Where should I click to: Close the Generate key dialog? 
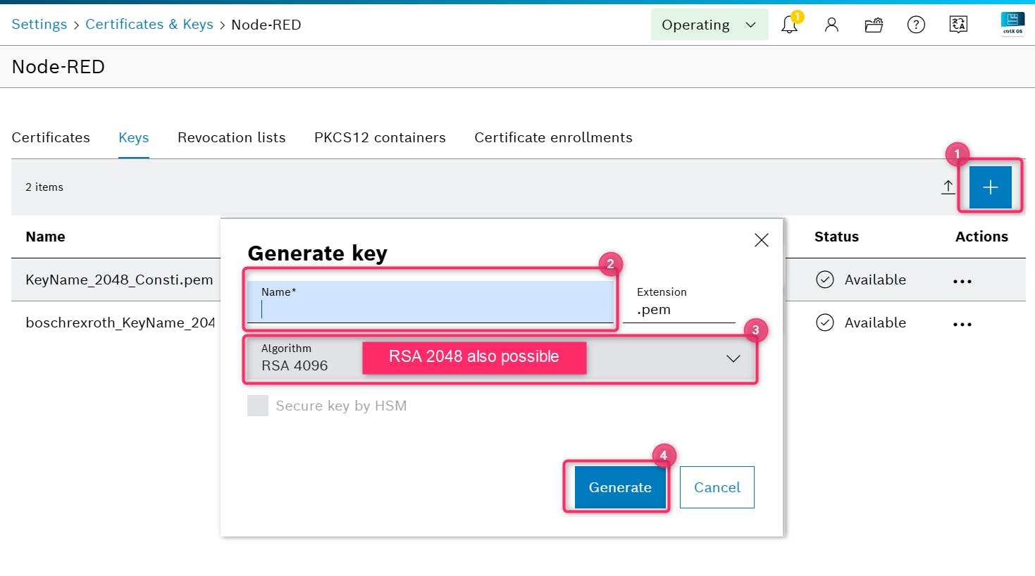[761, 240]
